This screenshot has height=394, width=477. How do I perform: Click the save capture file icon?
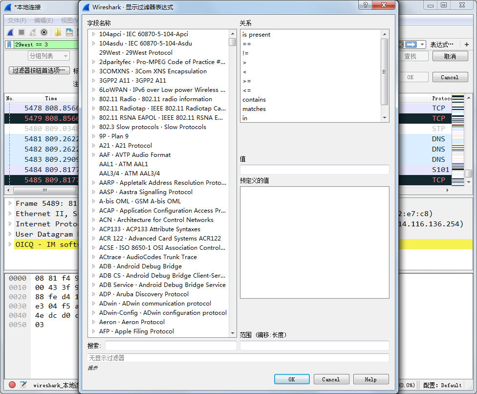point(69,32)
